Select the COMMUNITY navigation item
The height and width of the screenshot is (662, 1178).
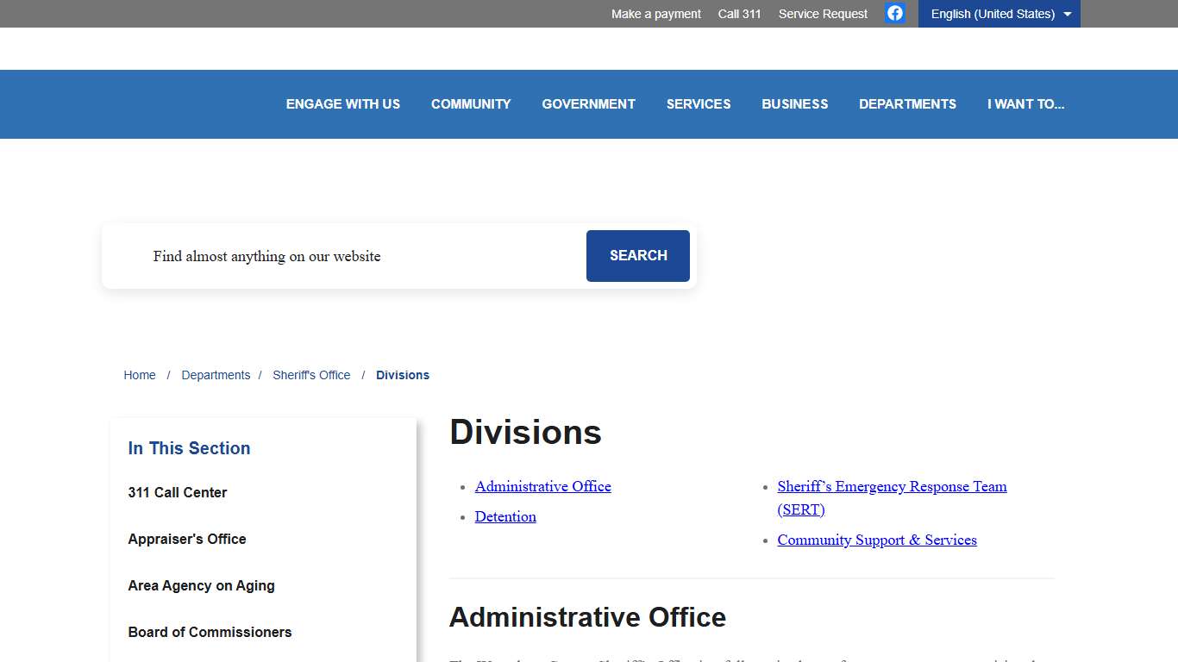click(471, 103)
